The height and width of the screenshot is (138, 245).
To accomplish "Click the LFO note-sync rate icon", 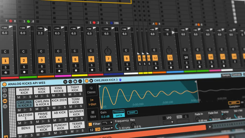I will click(186, 116).
